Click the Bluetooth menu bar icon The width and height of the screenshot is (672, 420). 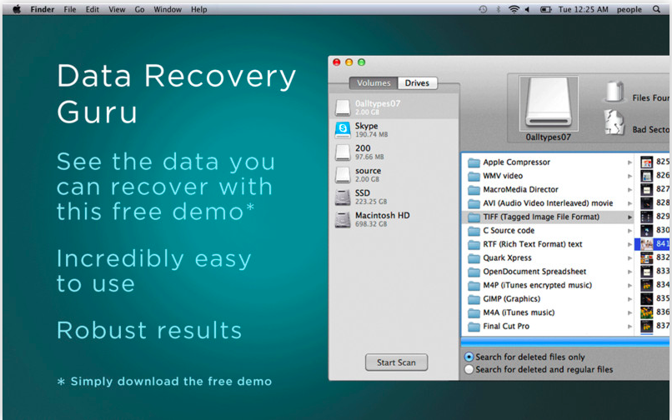(x=498, y=9)
